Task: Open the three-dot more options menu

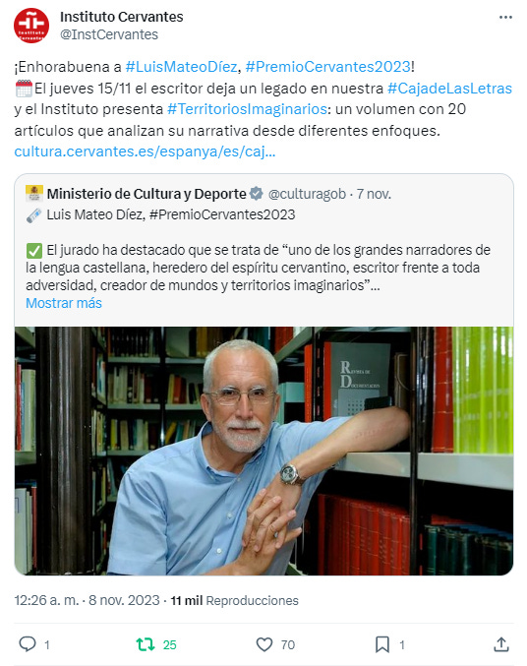Action: 505,18
